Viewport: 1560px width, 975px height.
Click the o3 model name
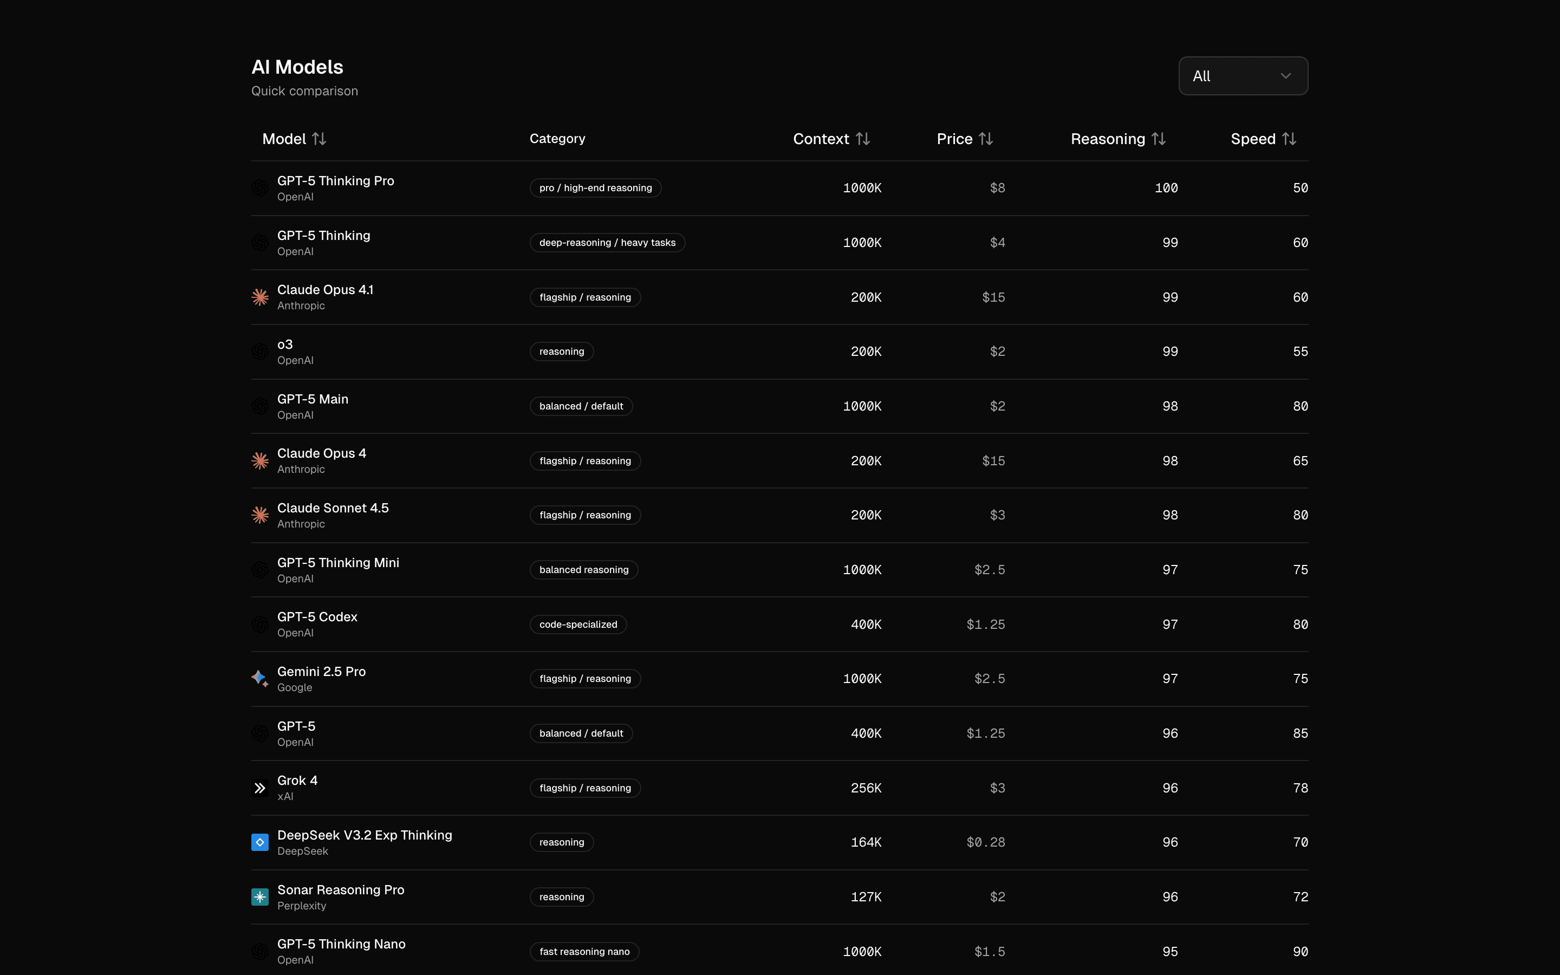click(x=285, y=344)
